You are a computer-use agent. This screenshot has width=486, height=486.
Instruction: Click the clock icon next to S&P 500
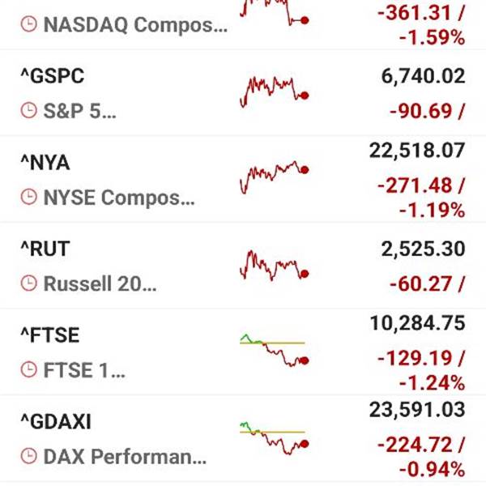[x=29, y=111]
